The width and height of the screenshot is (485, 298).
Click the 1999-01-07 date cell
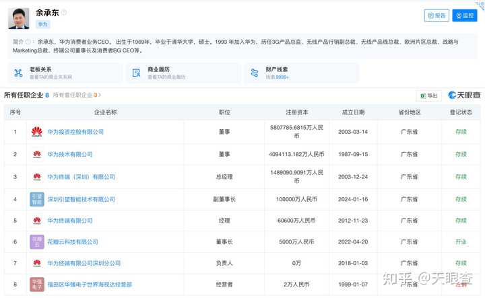353,285
